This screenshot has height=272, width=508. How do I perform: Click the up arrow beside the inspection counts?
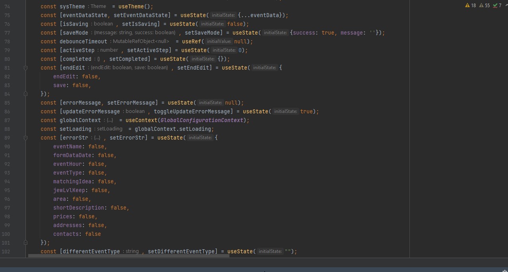(x=506, y=6)
